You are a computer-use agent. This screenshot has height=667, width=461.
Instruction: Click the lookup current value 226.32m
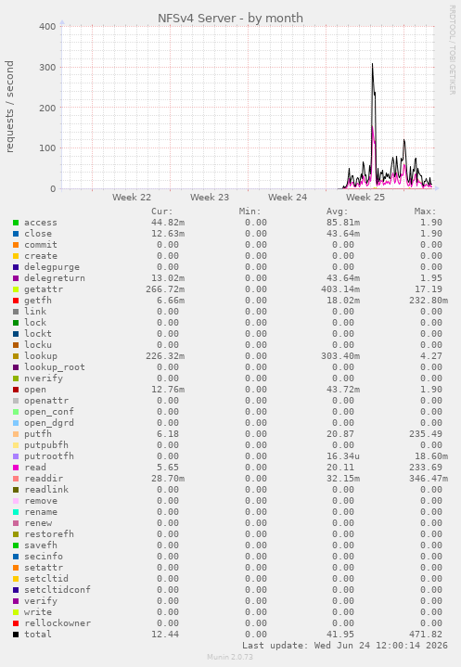tap(165, 356)
